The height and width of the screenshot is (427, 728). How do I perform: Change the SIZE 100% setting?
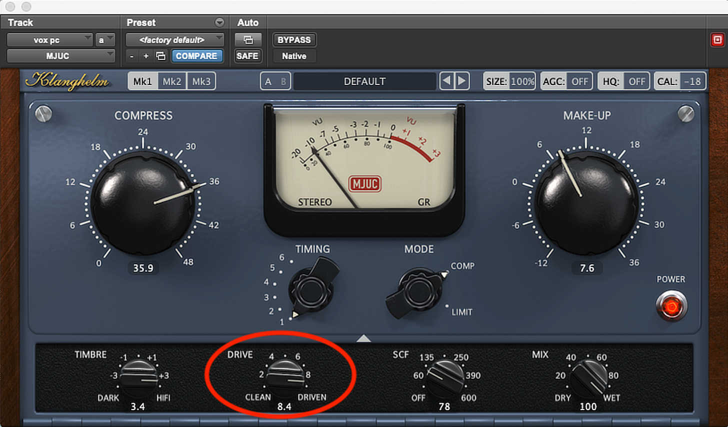509,81
